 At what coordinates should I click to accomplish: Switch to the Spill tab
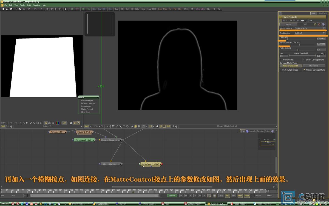[305, 24]
